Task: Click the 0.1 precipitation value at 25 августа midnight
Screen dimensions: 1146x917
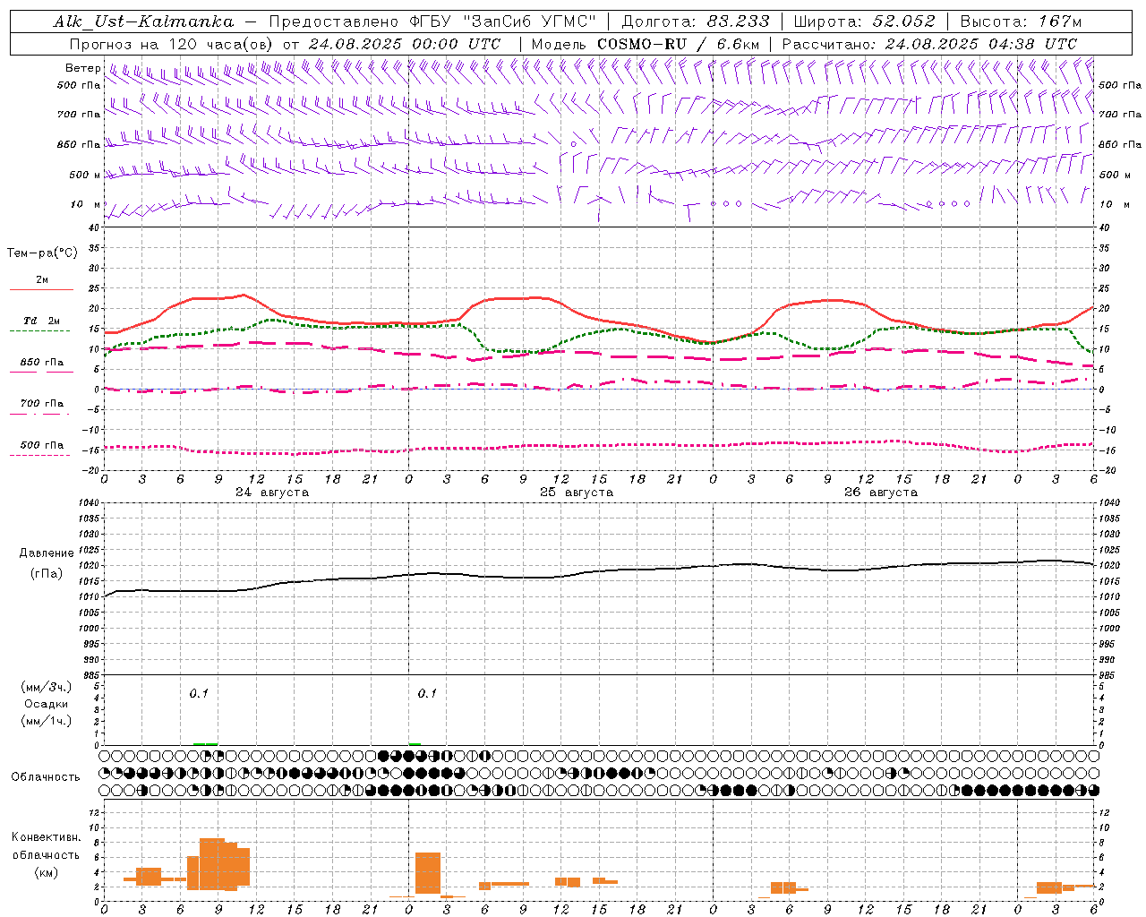Action: [427, 693]
